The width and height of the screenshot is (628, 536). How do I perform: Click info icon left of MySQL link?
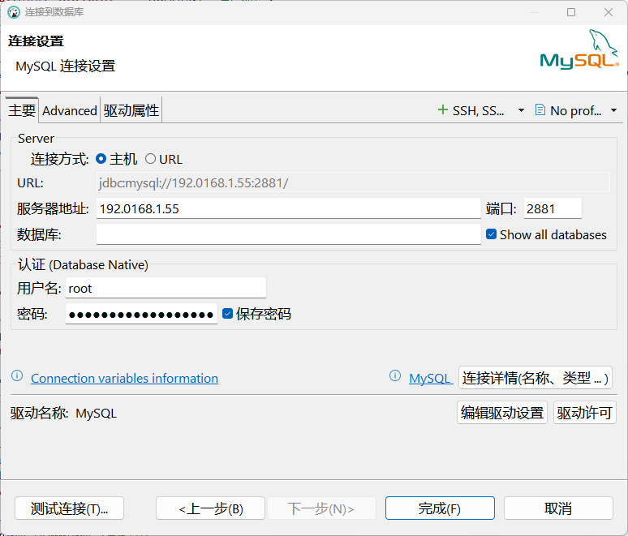[x=395, y=376]
